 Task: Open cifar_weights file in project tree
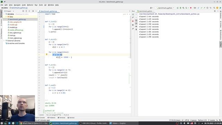pyautogui.click(x=15, y=22)
